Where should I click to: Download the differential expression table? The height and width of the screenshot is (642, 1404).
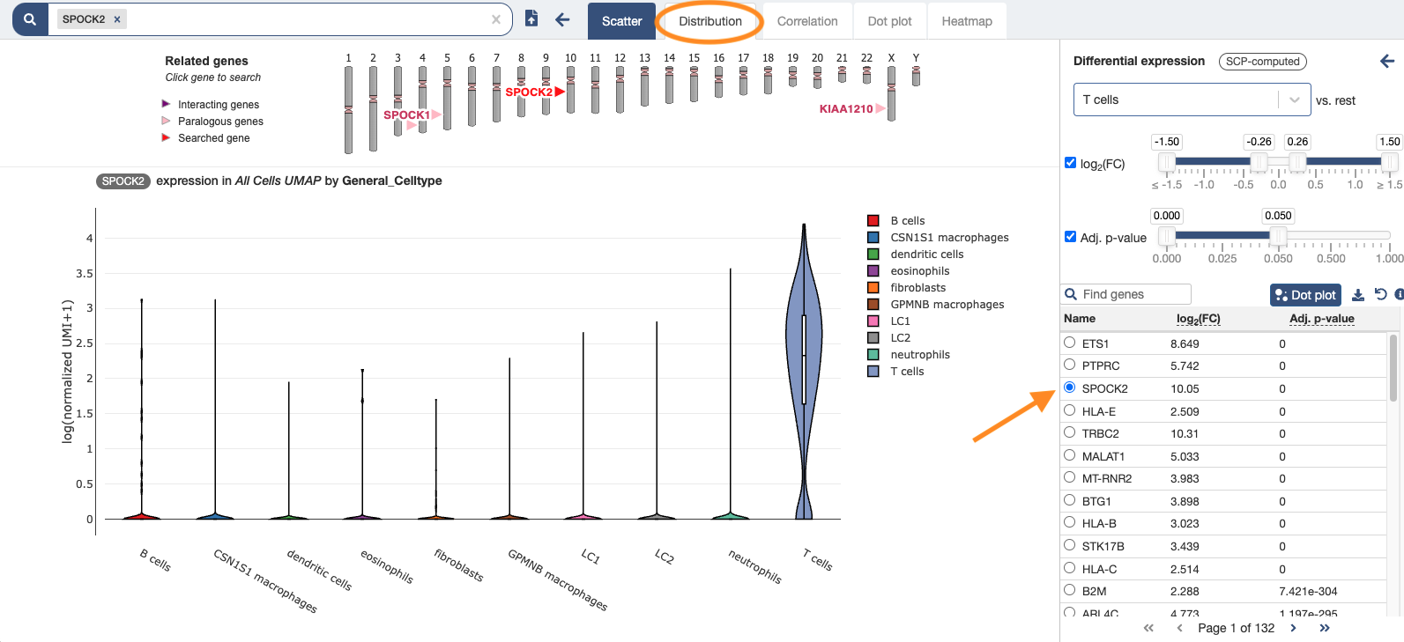tap(1358, 295)
